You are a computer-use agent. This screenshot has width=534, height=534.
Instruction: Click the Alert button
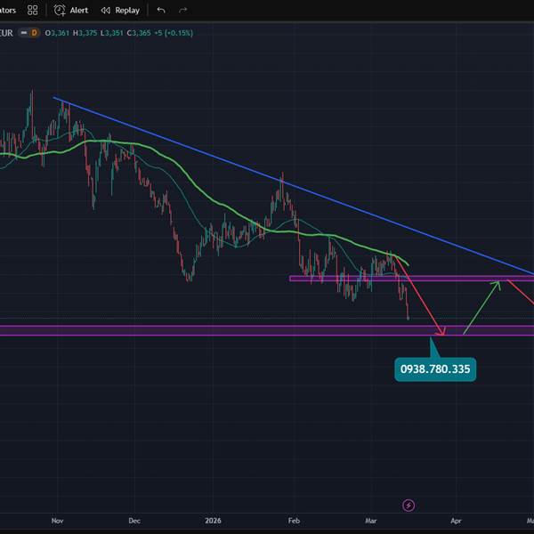click(x=71, y=10)
